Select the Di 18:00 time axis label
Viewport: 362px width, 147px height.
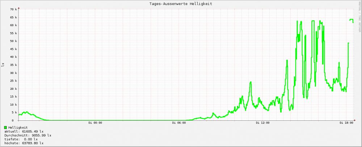tap(346, 123)
